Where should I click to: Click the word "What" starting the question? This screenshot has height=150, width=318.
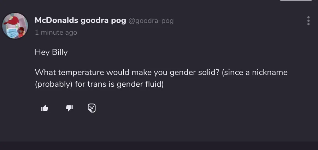[x=45, y=73]
